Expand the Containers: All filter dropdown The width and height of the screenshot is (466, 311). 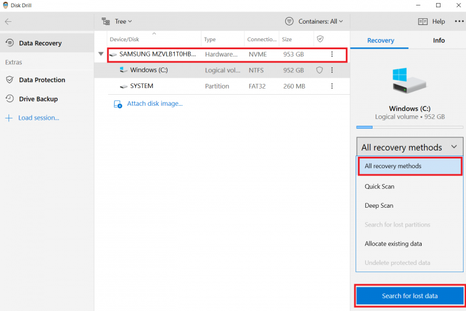coord(314,21)
